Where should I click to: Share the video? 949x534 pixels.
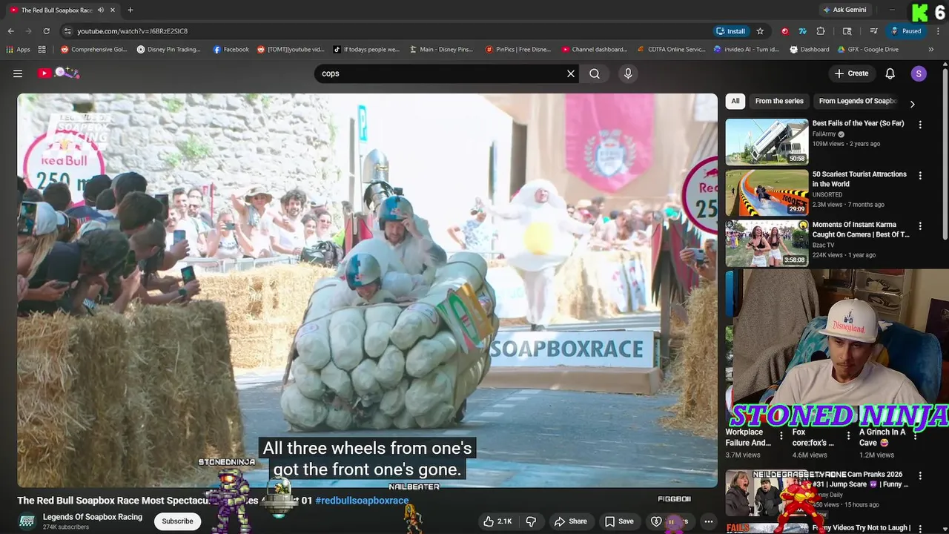[x=571, y=521]
